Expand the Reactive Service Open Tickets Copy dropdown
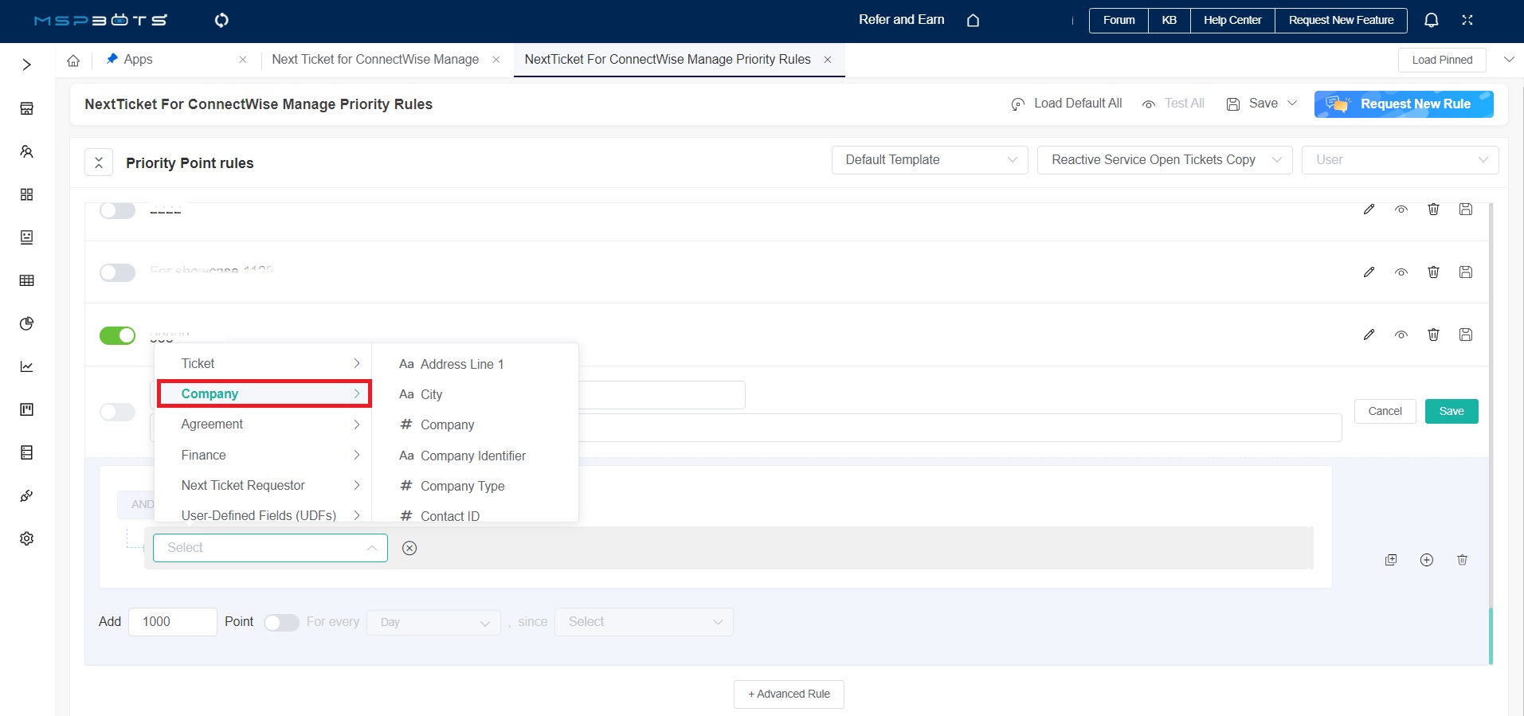 1164,160
